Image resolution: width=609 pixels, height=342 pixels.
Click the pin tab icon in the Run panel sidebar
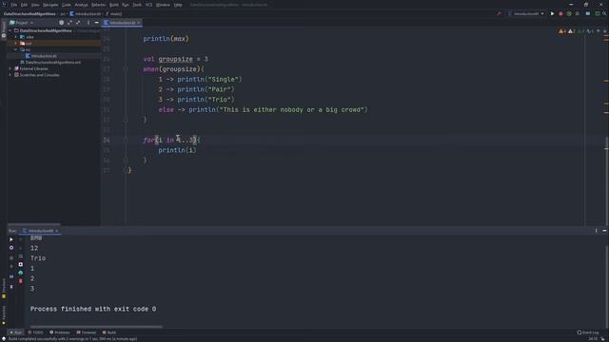(x=11, y=287)
